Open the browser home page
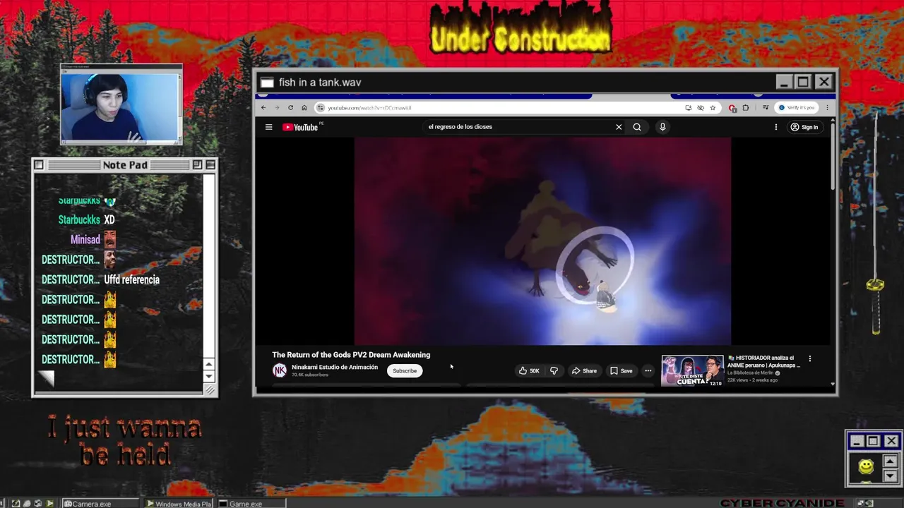This screenshot has width=904, height=508. [304, 108]
